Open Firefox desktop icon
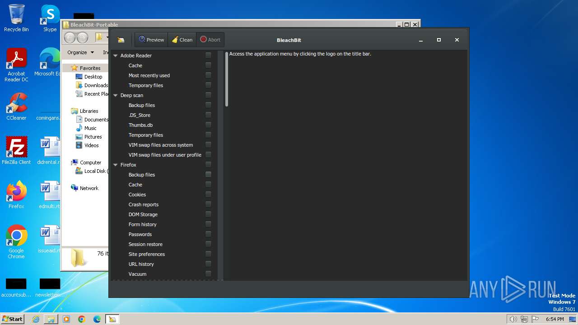Image resolution: width=578 pixels, height=325 pixels. [16, 195]
